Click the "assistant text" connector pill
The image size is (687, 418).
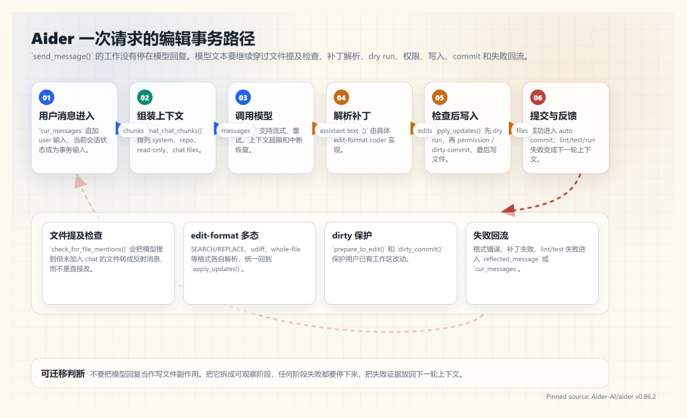[338, 130]
